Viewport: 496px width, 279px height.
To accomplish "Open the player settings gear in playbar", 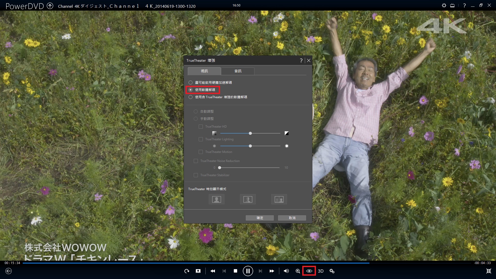I will tap(332, 271).
